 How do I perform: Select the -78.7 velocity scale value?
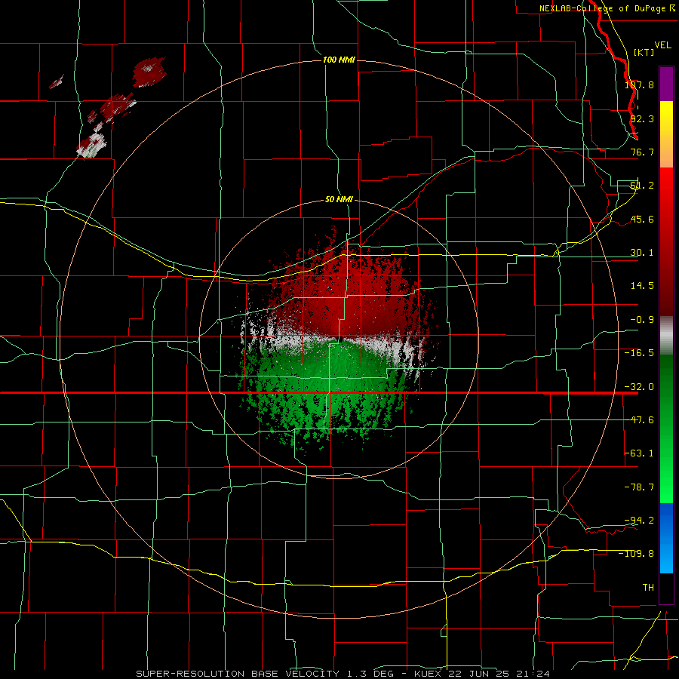640,487
